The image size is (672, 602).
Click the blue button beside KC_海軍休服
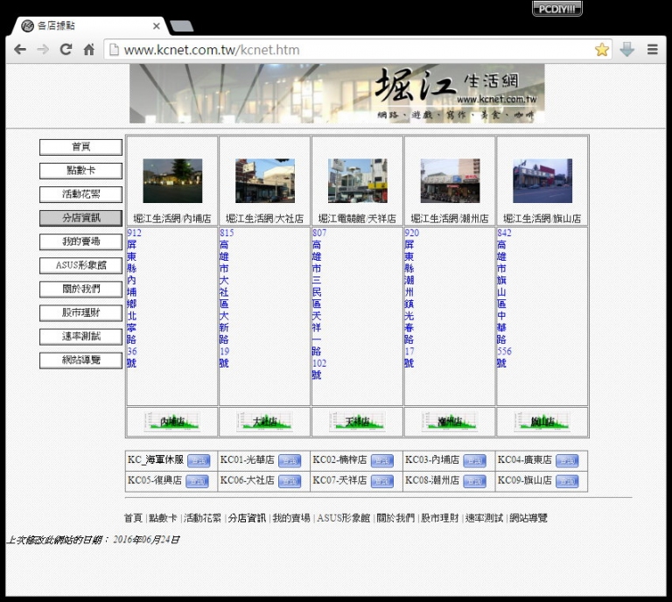[x=199, y=460]
